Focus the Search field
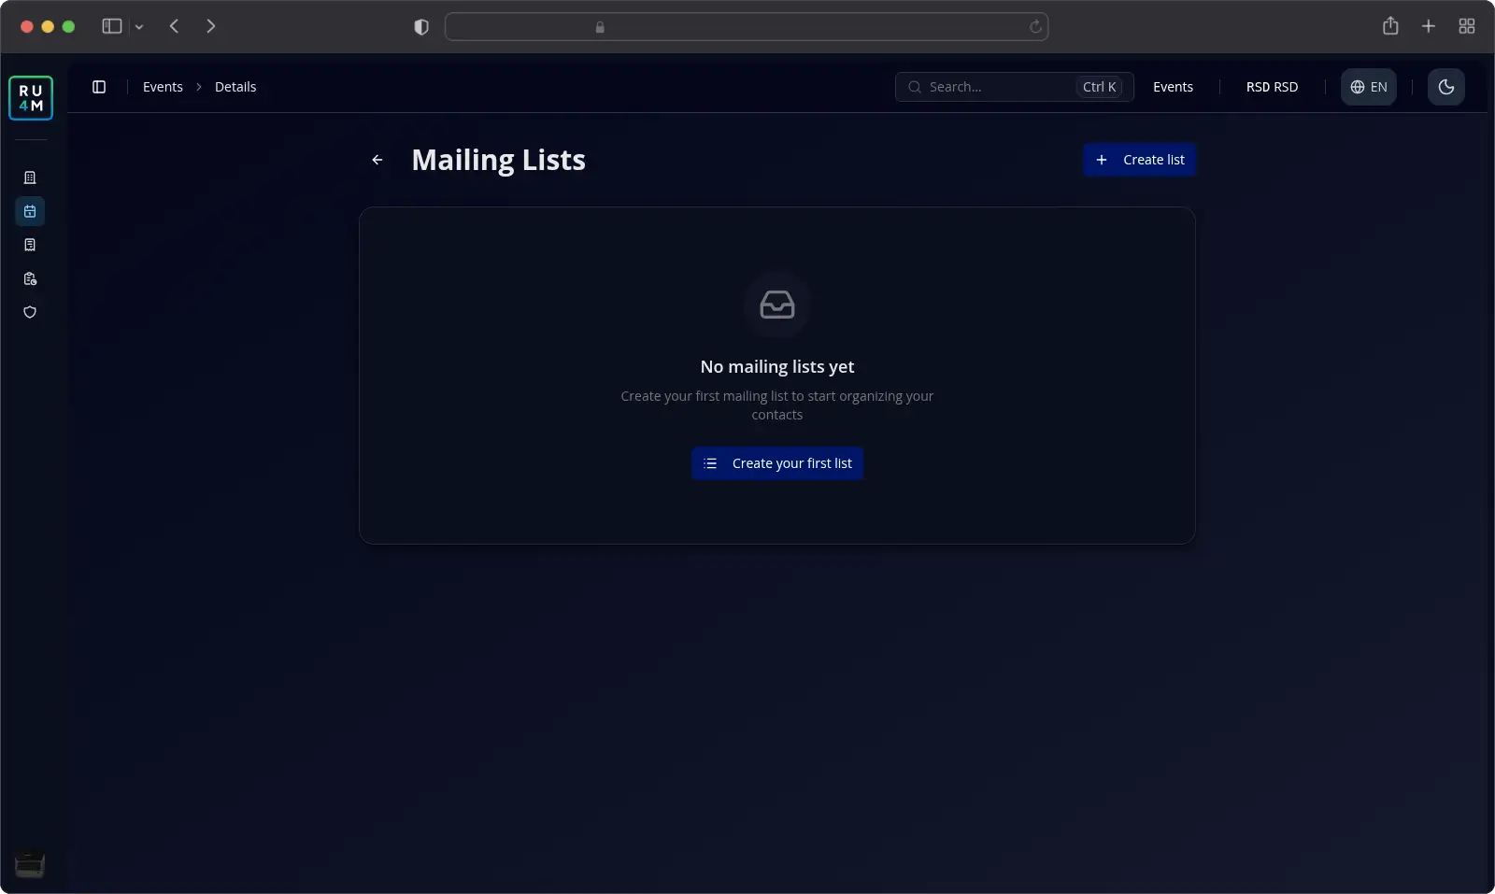Viewport: 1495px width, 894px height. pyautogui.click(x=1014, y=87)
